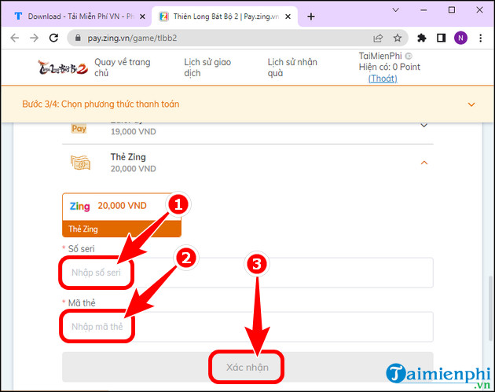Open a new tab with plus button

point(311,16)
